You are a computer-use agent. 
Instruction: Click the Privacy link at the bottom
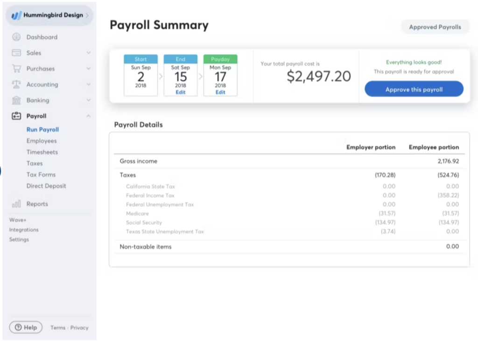[x=79, y=327]
